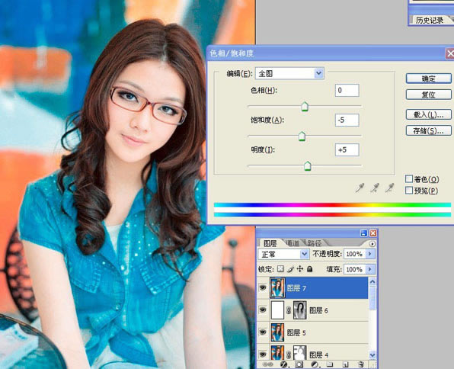
Task: Click the 色相 hue slider handle
Action: pos(305,107)
